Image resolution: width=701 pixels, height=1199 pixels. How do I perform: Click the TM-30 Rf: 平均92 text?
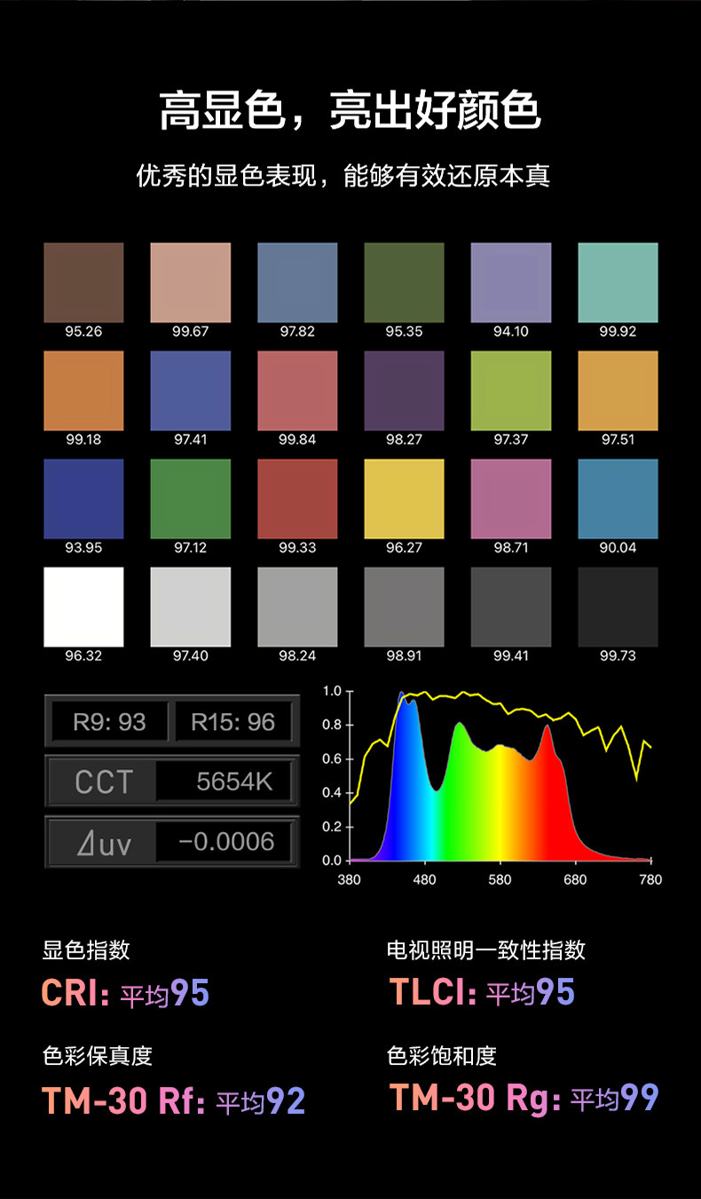(x=174, y=1101)
